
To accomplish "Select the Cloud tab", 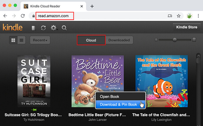I will pyautogui.click(x=91, y=40).
